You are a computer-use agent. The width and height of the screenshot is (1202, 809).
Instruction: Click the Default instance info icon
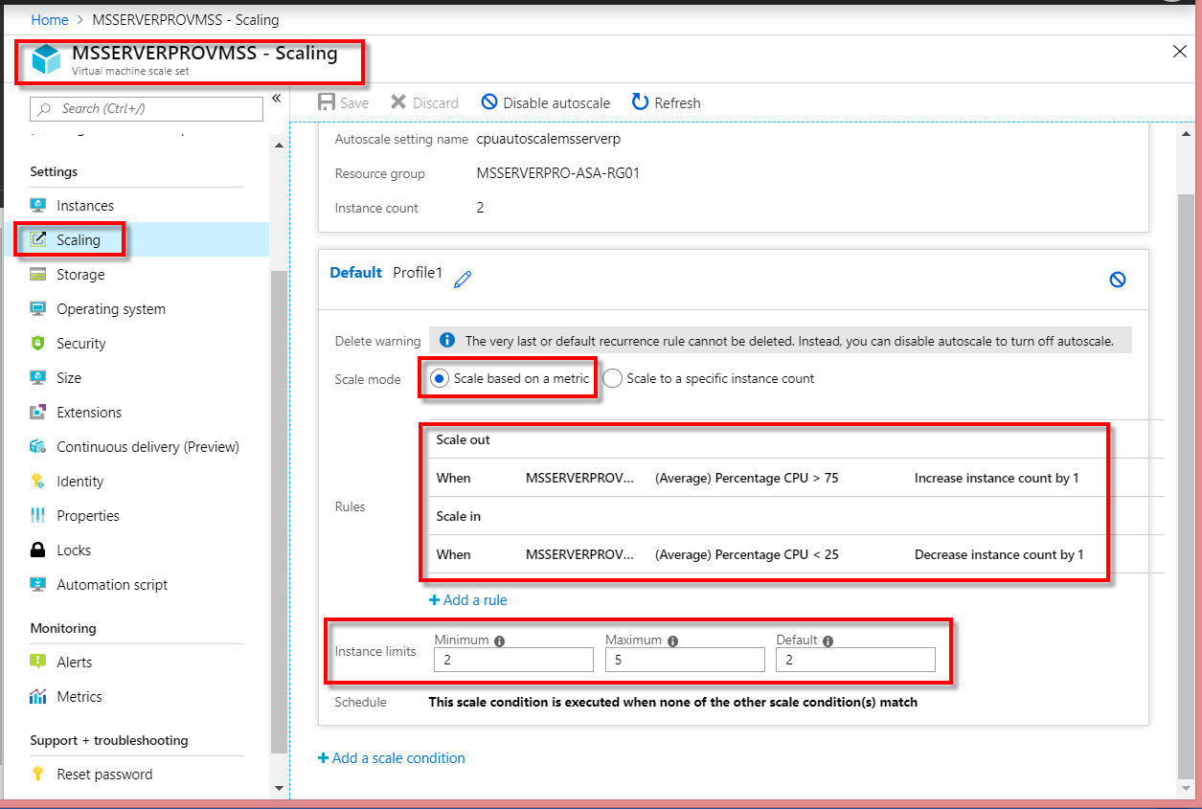click(828, 640)
